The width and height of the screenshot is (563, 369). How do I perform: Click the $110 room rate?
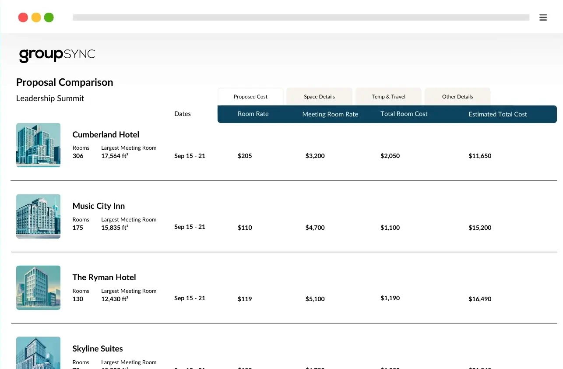tap(245, 228)
